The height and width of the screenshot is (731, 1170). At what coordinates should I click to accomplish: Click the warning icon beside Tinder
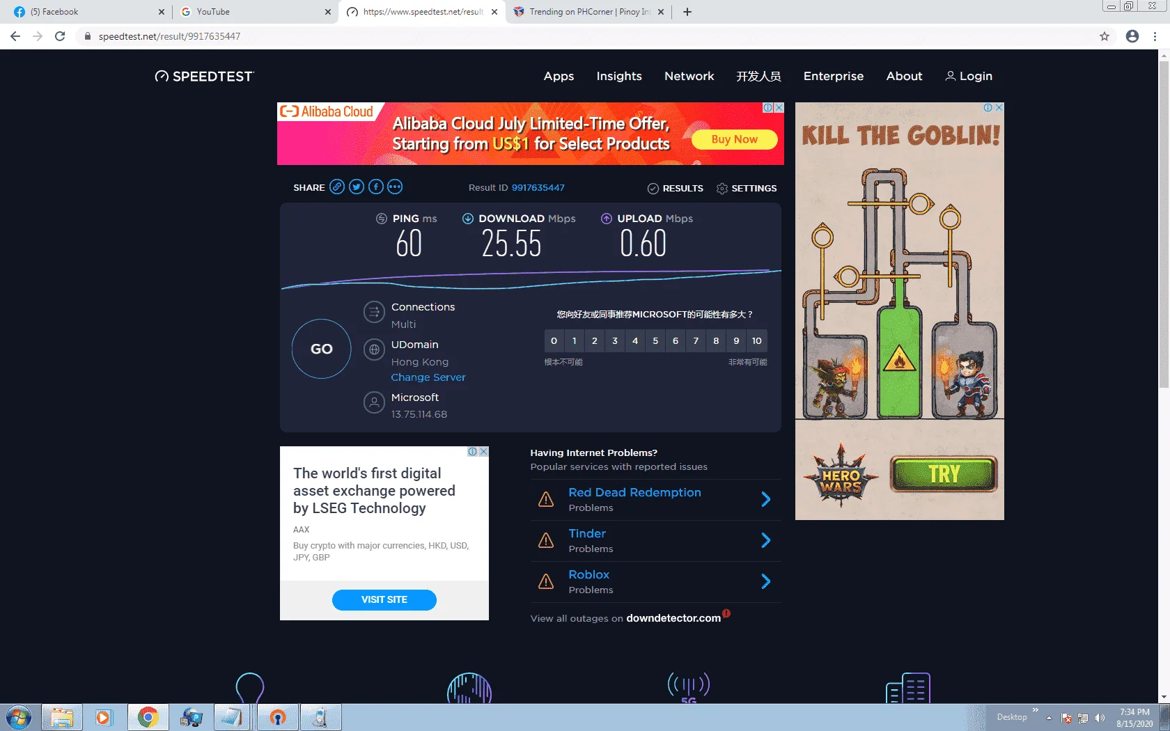(x=546, y=540)
